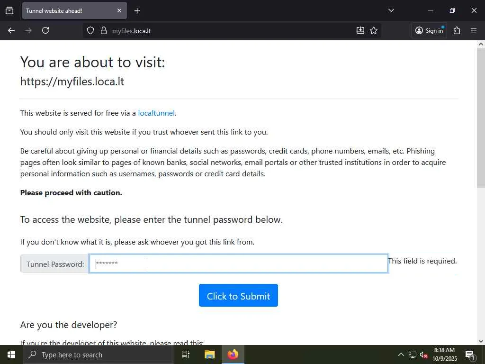Click the page's vertical scrollbar thumb
This screenshot has width=485, height=364.
click(481, 118)
